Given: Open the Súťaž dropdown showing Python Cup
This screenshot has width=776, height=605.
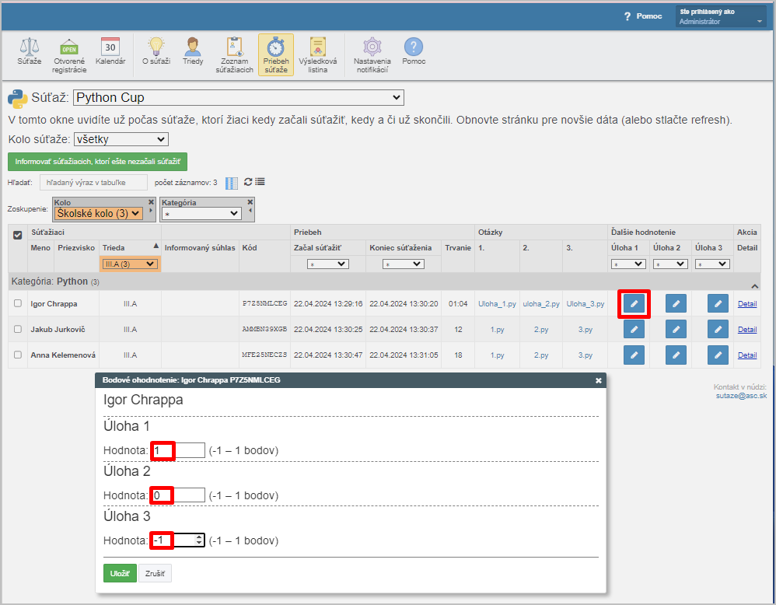Looking at the screenshot, I should (x=239, y=97).
